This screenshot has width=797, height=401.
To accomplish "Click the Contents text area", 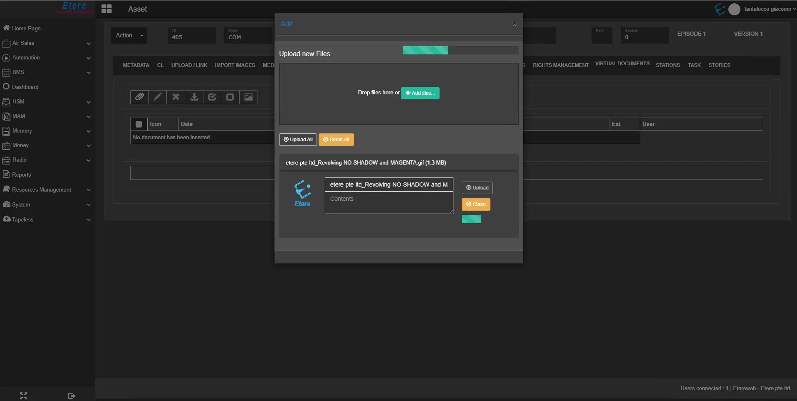I will (389, 203).
